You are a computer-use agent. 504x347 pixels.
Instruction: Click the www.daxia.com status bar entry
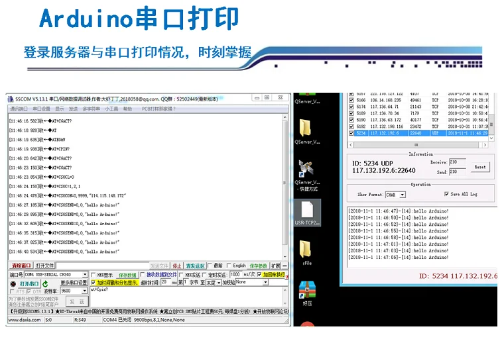(25, 320)
